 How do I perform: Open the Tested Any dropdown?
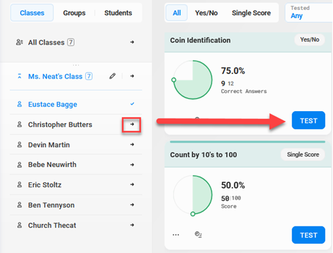(308, 13)
